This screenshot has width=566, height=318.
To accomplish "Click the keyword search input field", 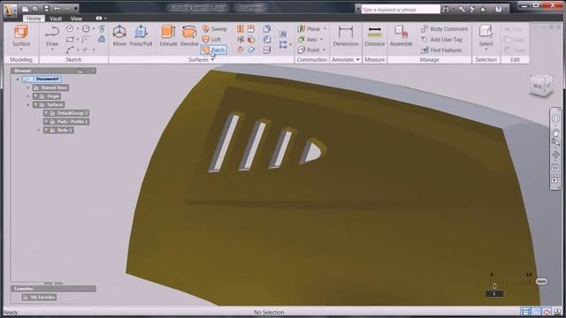I will pos(401,10).
